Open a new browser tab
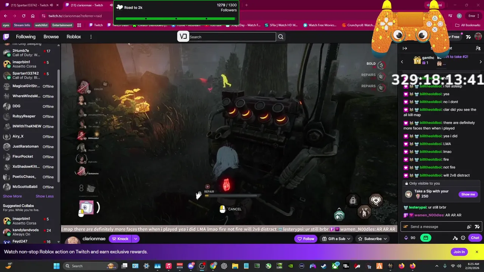 (x=246, y=5)
